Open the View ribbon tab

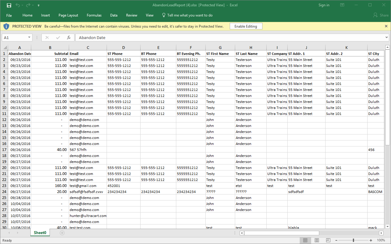coord(150,15)
